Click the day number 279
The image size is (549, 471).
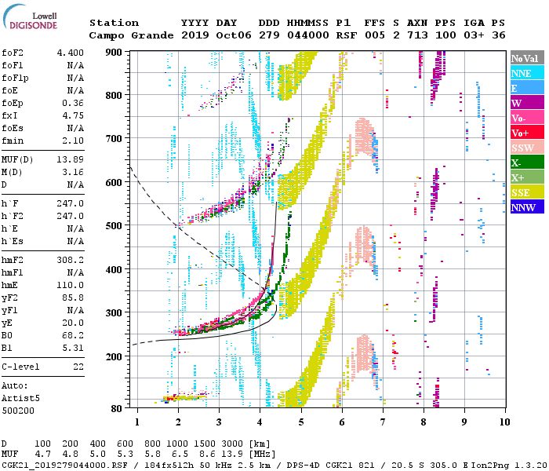click(x=269, y=35)
